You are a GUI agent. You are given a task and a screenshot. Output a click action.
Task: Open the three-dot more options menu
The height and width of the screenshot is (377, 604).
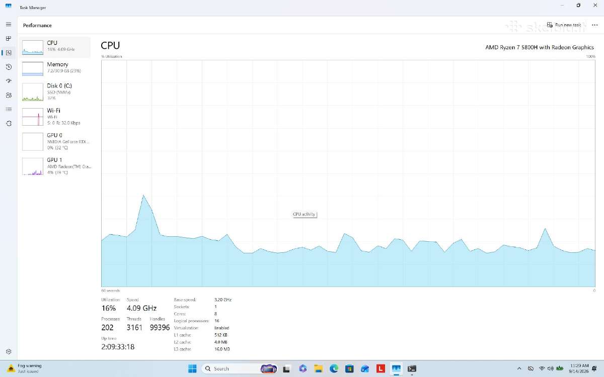[594, 25]
